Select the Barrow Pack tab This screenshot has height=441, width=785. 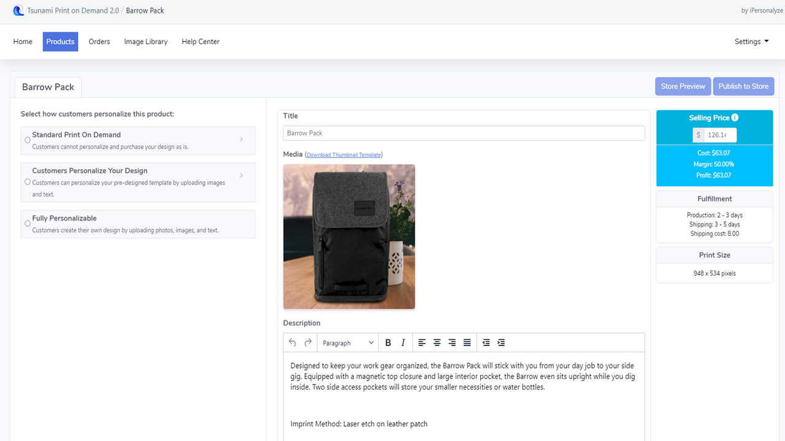point(48,87)
